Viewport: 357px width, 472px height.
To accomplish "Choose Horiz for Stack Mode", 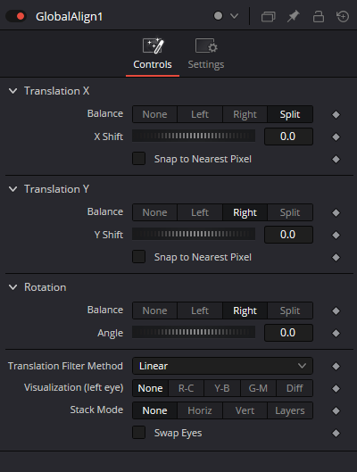I will click(x=200, y=410).
